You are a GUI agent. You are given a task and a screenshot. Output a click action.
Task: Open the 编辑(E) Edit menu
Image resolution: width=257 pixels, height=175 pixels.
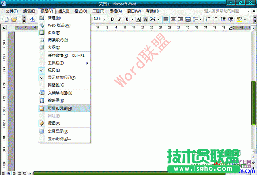point(29,11)
